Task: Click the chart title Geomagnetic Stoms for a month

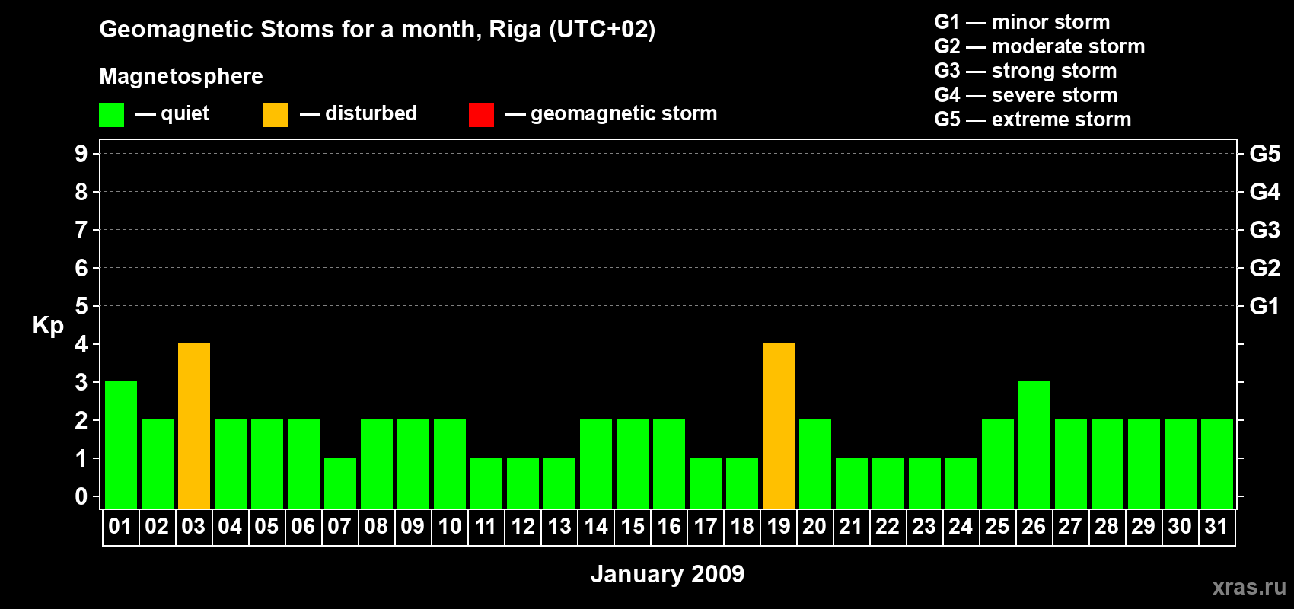Action: pyautogui.click(x=378, y=30)
